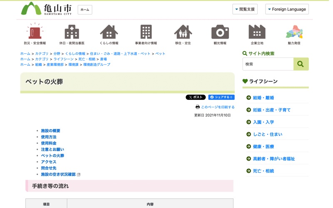Click the arrow icon beside 死亡・相続

[x=249, y=171]
